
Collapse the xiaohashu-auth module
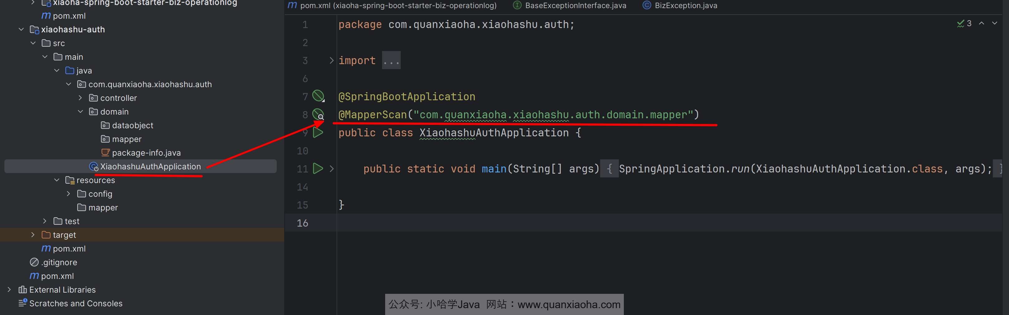[21, 29]
